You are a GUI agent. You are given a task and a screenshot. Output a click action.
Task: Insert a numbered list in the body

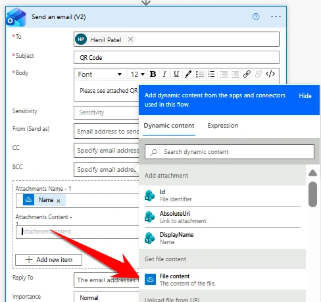coord(211,74)
